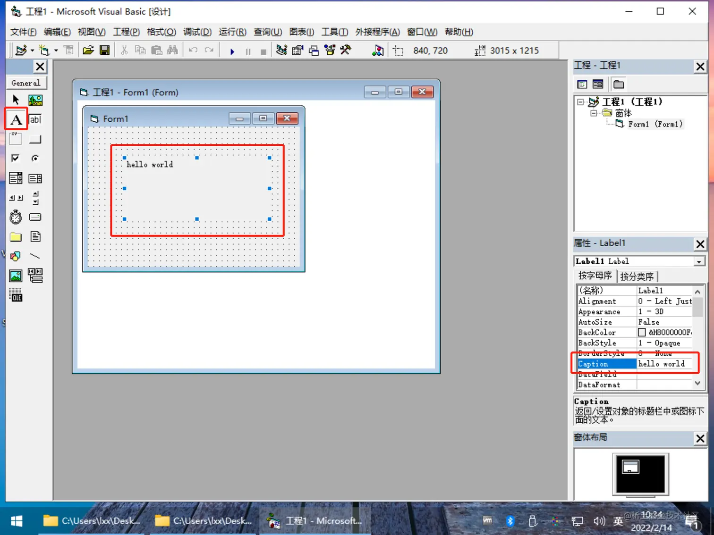Select the FileListBox tool
The image size is (714, 535).
[35, 236]
